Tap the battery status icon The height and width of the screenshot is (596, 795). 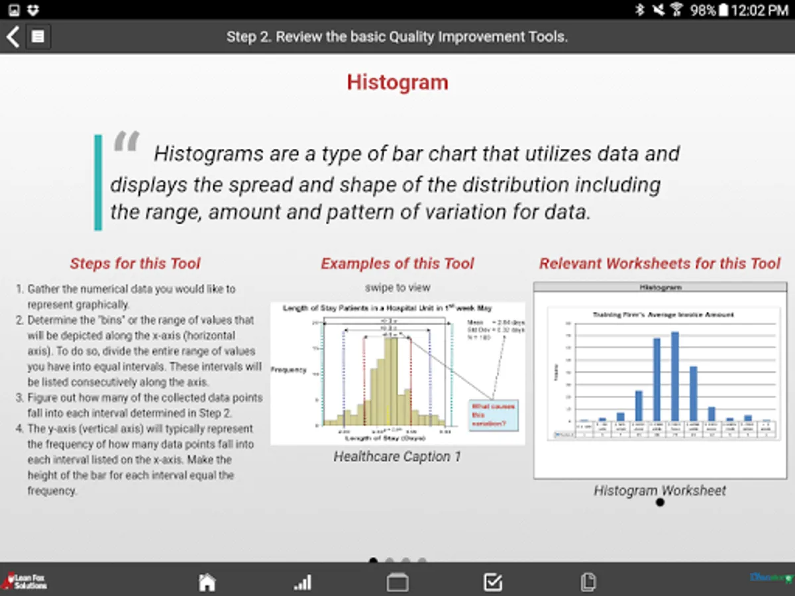723,10
